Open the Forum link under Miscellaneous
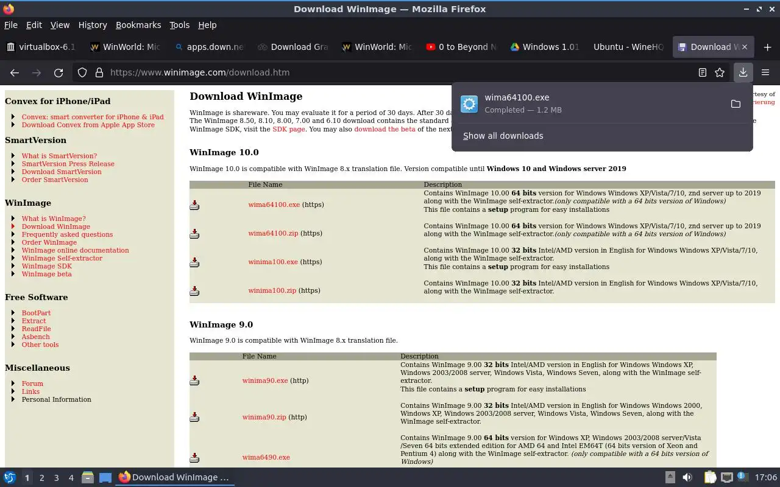The image size is (780, 487). pyautogui.click(x=32, y=384)
